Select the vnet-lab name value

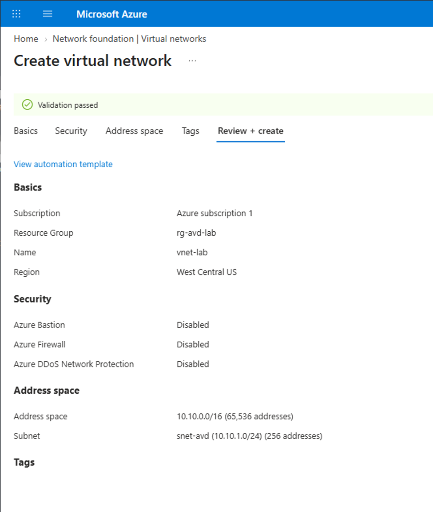192,252
